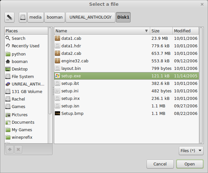Click the Cancel button

pyautogui.click(x=160, y=164)
